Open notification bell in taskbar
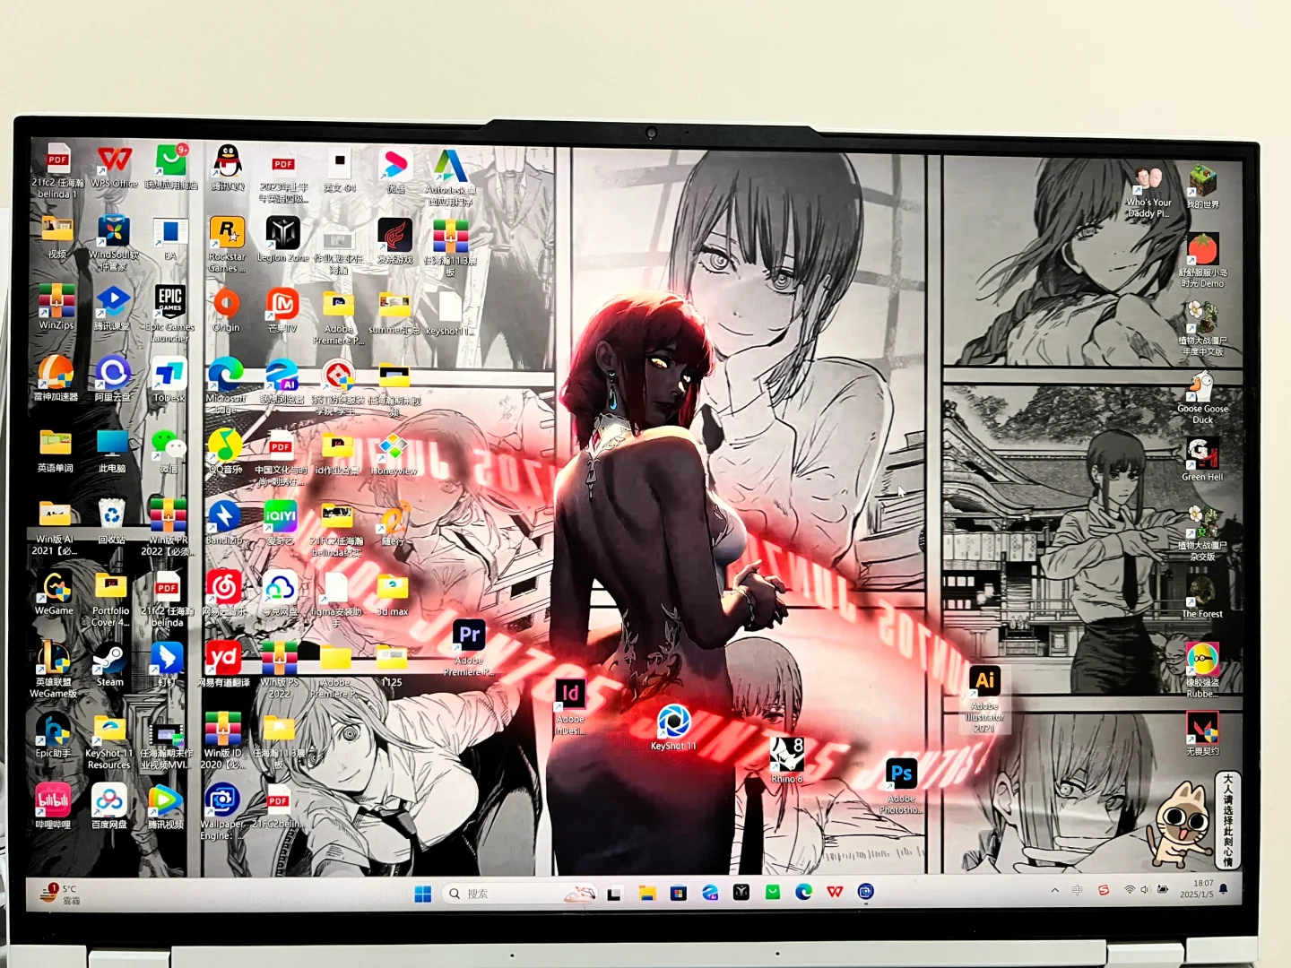Viewport: 1291px width, 968px height. 1224,889
